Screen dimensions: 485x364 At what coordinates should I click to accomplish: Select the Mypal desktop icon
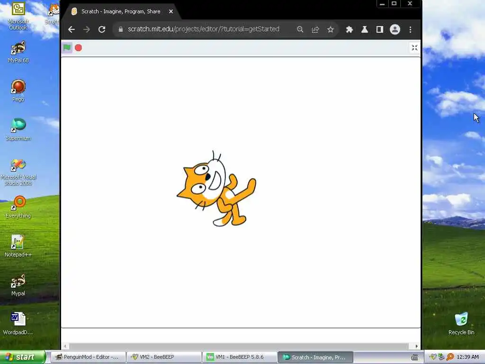(18, 285)
